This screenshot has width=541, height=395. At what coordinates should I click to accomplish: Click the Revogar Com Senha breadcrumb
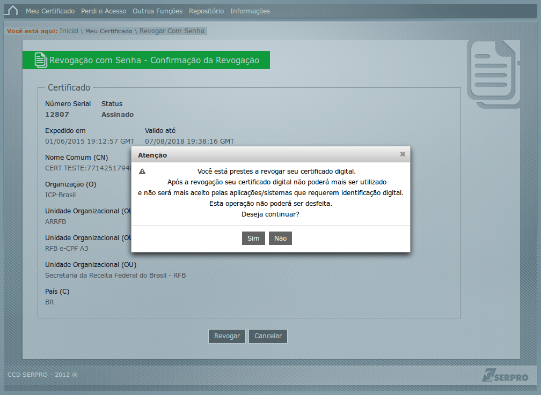tap(172, 31)
